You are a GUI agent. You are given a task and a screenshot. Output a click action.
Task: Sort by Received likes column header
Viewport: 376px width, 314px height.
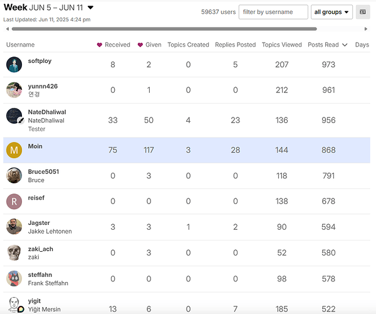(113, 45)
